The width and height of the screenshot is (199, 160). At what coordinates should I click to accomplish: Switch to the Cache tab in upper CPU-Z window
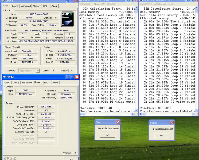[15, 6]
